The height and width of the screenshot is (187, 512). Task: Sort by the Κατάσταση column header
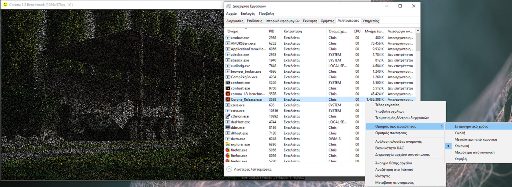coord(304,31)
